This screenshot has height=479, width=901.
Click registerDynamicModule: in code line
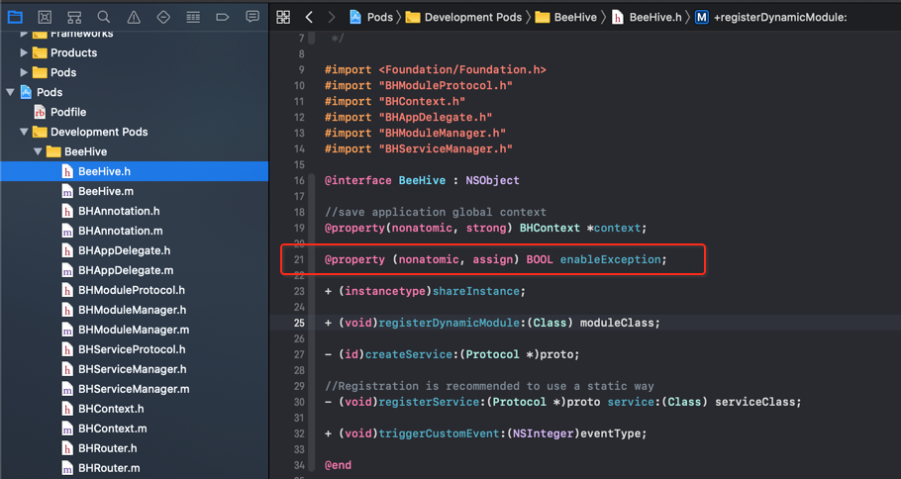coord(451,323)
